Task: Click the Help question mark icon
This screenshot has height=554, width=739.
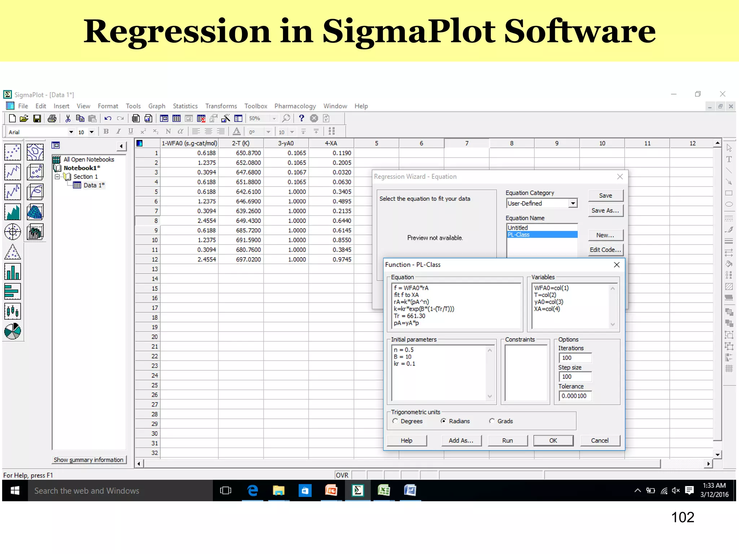Action: point(302,118)
